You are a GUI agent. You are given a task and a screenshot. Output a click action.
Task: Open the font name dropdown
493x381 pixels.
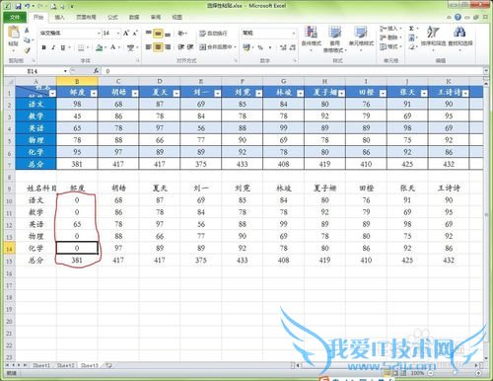tap(99, 33)
